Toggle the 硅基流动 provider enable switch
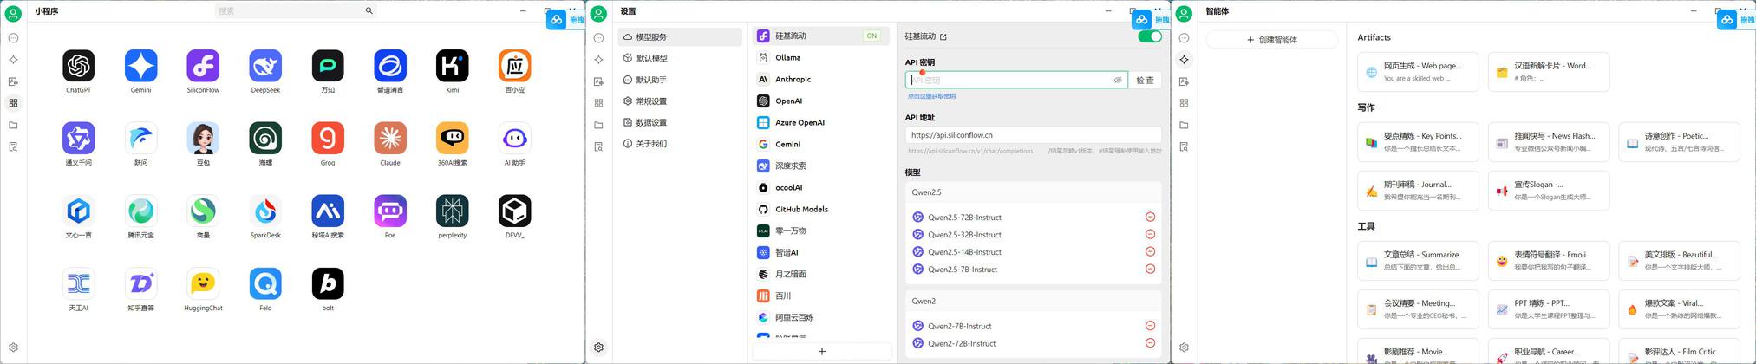Screen dimensions: 1756x364 [x=1150, y=36]
